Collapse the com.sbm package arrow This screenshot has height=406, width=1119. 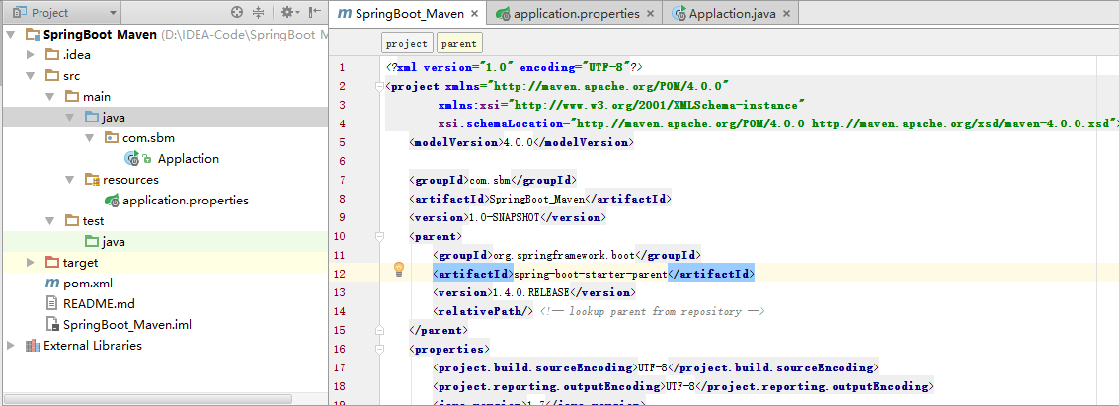point(90,137)
